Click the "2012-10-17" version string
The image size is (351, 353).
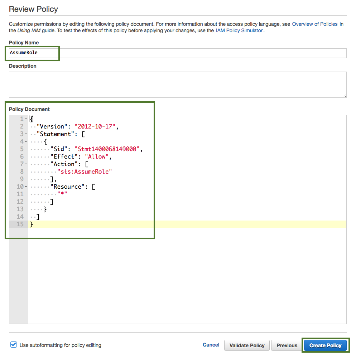95,126
